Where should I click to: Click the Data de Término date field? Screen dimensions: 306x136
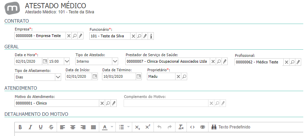pos(119,77)
